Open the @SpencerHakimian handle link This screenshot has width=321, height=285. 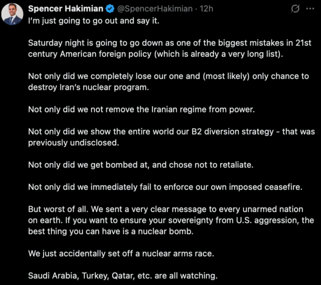(155, 9)
